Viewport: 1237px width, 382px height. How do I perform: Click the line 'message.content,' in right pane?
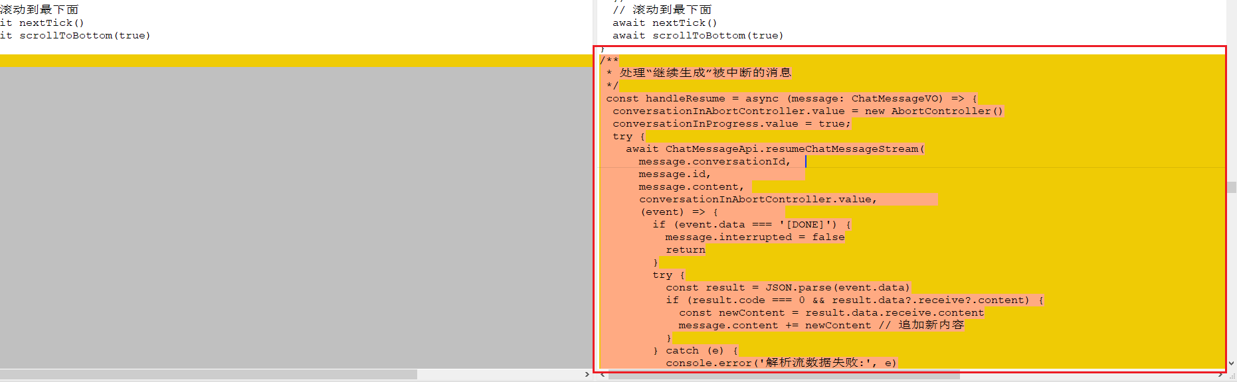(692, 186)
